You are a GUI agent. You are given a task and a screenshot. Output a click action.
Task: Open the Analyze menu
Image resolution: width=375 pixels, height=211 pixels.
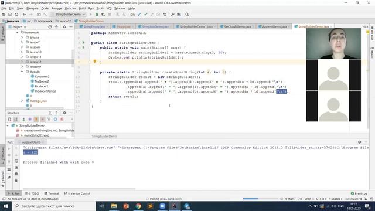tap(56, 8)
